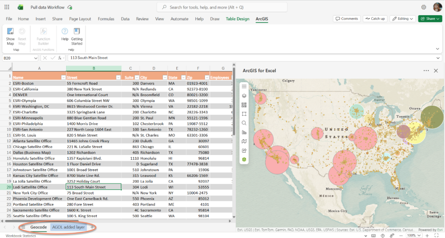Click the search for tools box
The height and width of the screenshot is (238, 445).
pyautogui.click(x=222, y=8)
